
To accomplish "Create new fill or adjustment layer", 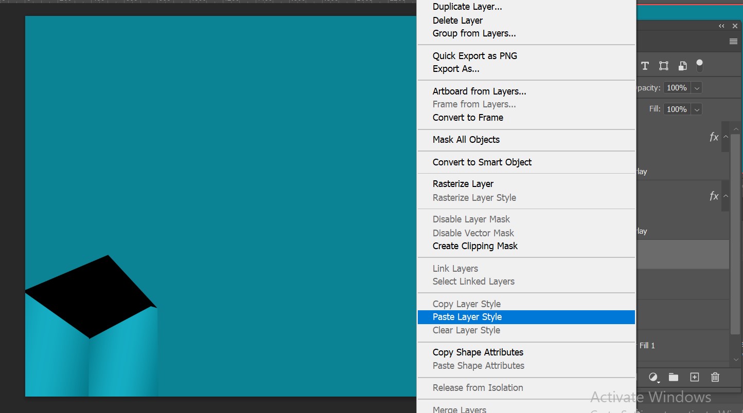I will [x=654, y=378].
